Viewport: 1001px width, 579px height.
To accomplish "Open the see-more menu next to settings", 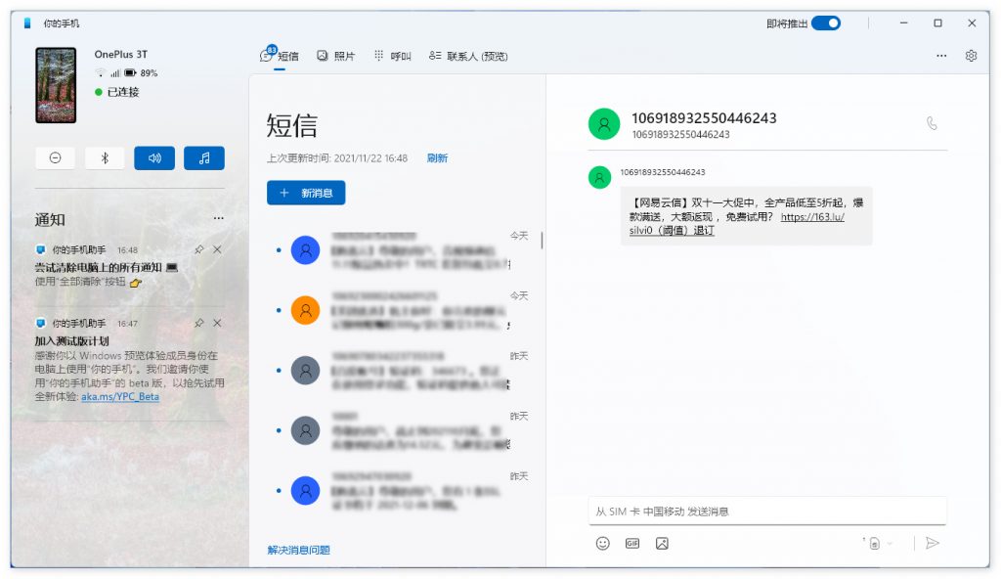I will coord(940,56).
